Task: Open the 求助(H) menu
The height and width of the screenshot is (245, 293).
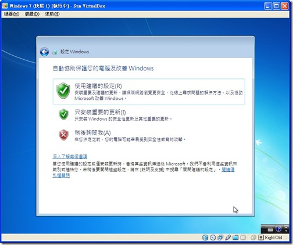Action: [52, 14]
